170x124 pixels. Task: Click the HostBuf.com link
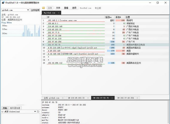point(85,8)
